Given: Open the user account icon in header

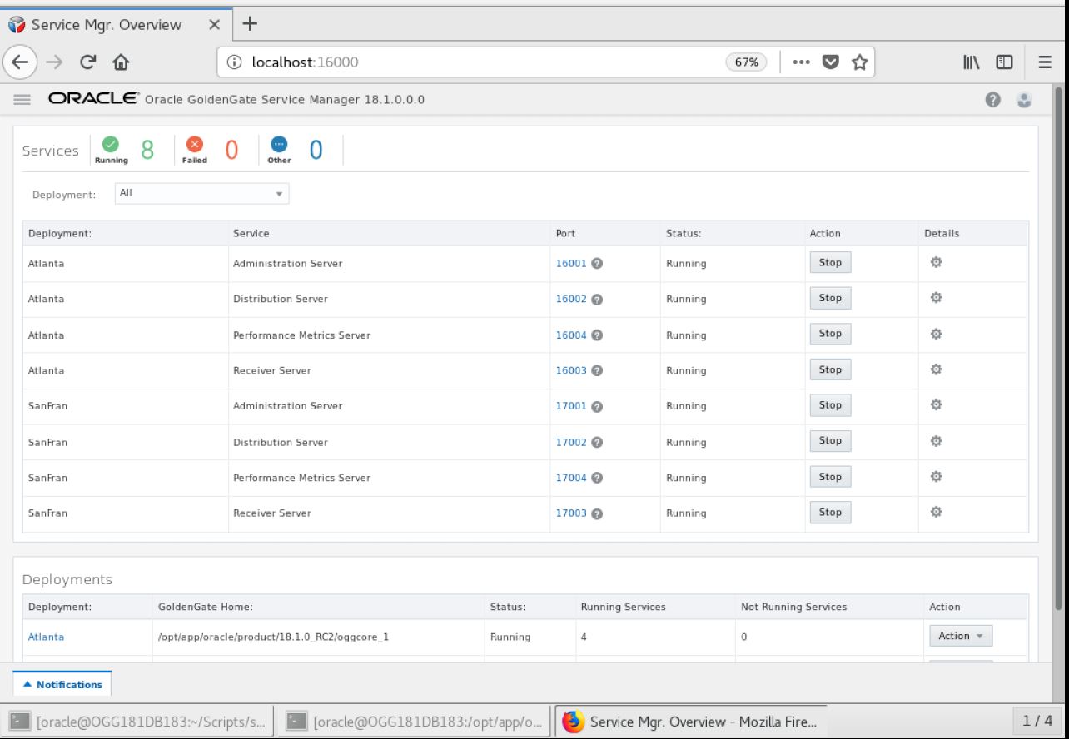Looking at the screenshot, I should point(1023,100).
